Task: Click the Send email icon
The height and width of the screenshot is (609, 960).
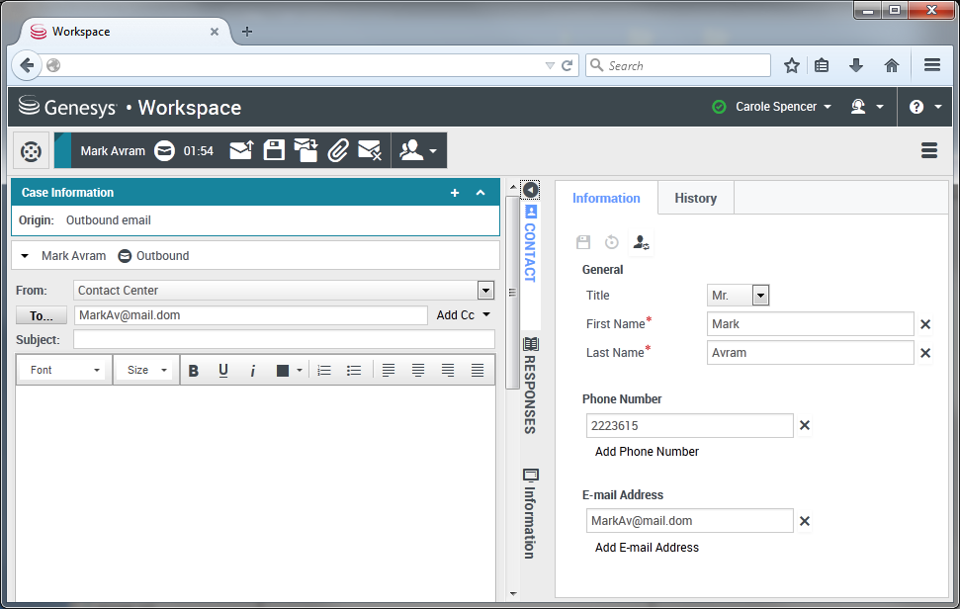Action: (241, 150)
